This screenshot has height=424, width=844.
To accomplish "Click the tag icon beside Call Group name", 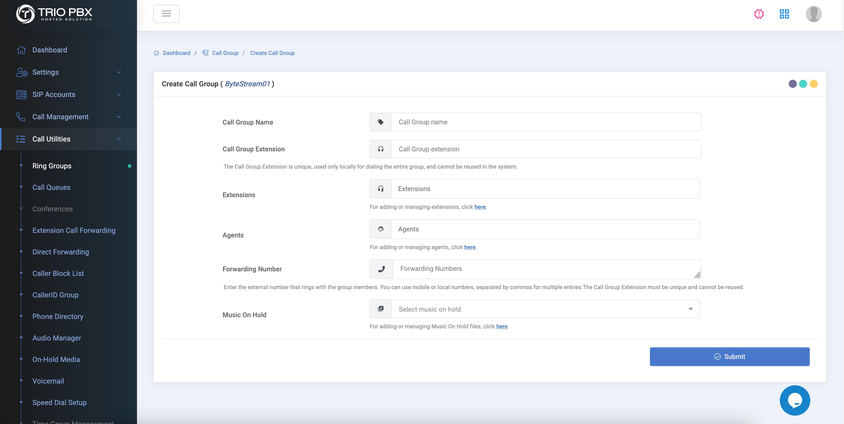I will (381, 122).
